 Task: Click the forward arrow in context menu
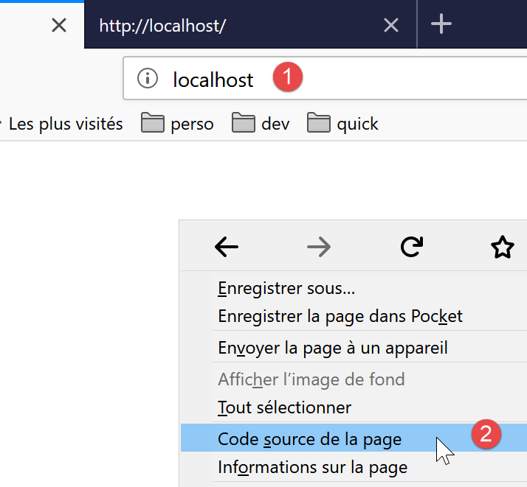click(319, 248)
